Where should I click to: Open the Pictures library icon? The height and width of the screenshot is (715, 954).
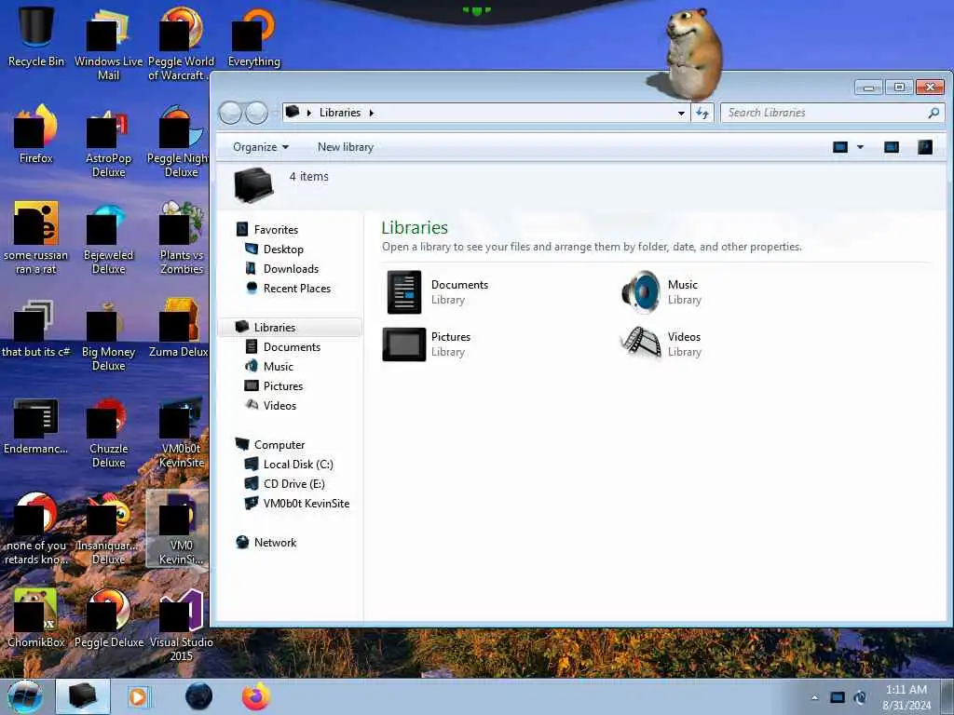pyautogui.click(x=404, y=344)
